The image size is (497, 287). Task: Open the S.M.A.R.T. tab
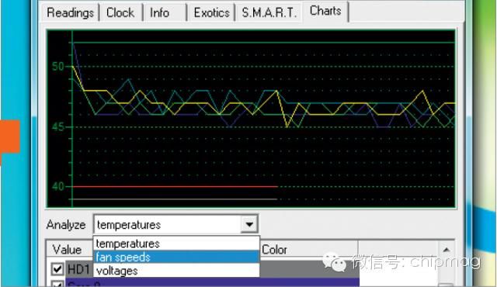click(x=269, y=13)
